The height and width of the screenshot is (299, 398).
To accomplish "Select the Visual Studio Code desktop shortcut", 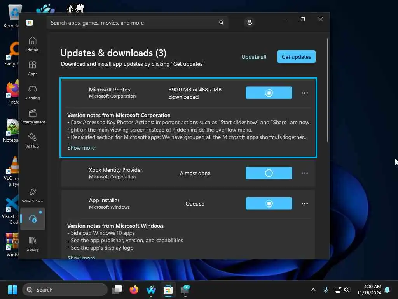I will click(10, 210).
